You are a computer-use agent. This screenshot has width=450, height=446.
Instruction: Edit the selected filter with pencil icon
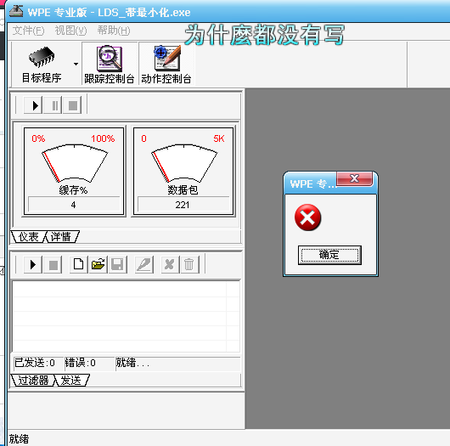click(x=144, y=264)
